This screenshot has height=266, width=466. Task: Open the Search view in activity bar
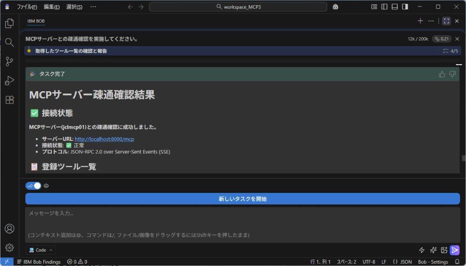point(9,42)
